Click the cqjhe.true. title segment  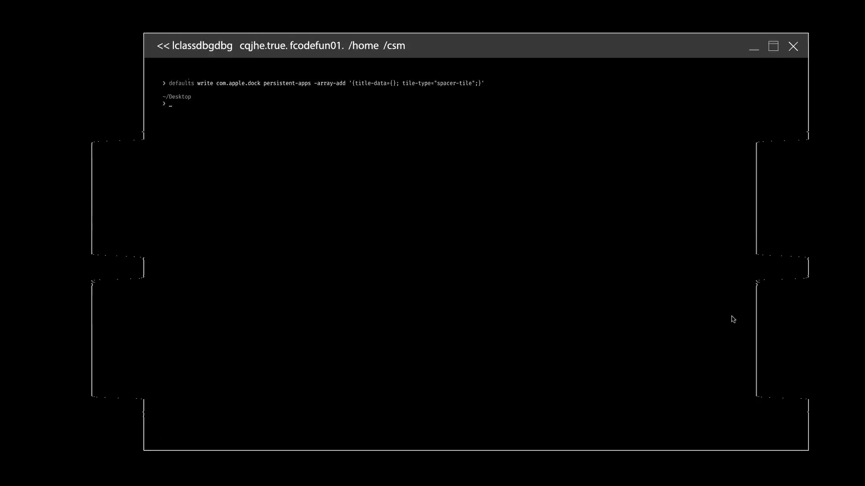pyautogui.click(x=263, y=46)
